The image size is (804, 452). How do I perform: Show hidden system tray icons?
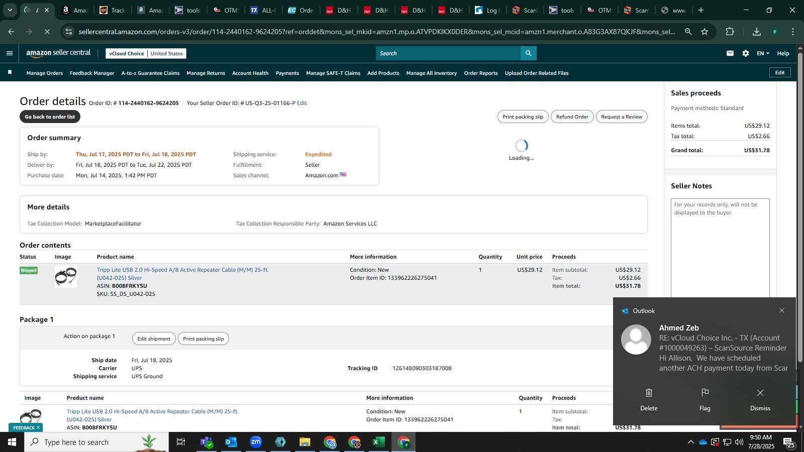pyautogui.click(x=690, y=442)
